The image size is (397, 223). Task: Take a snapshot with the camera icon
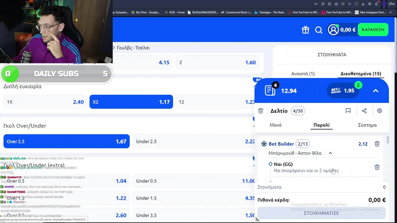(x=336, y=4)
